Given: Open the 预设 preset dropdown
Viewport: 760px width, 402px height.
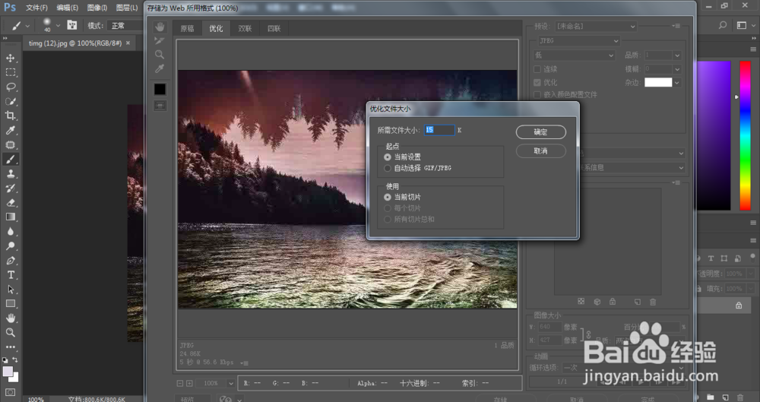Looking at the screenshot, I should 595,26.
